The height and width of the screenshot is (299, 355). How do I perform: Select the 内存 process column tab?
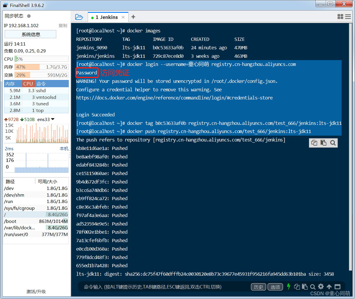[x=13, y=84]
